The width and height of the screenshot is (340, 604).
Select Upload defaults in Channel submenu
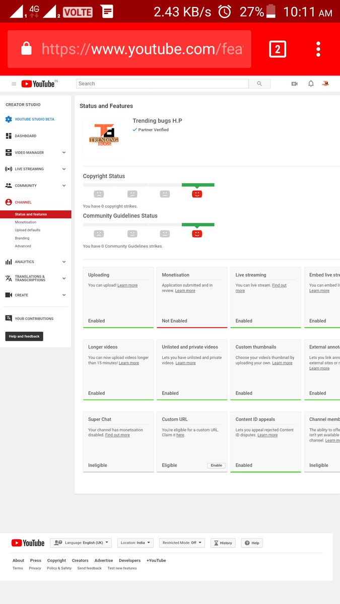28,230
